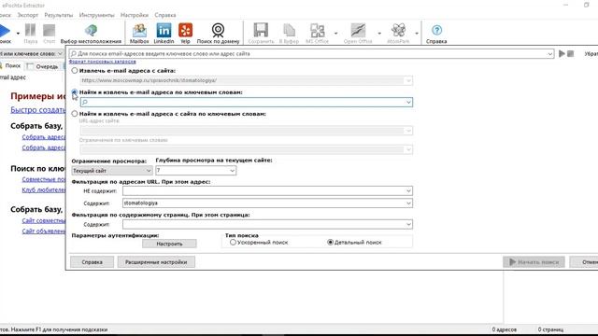Click the small stop square beside search bar
Image resolution: width=598 pixels, height=336 pixels.
point(571,54)
